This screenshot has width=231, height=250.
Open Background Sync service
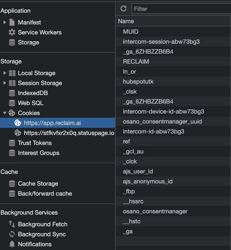[x=42, y=234]
